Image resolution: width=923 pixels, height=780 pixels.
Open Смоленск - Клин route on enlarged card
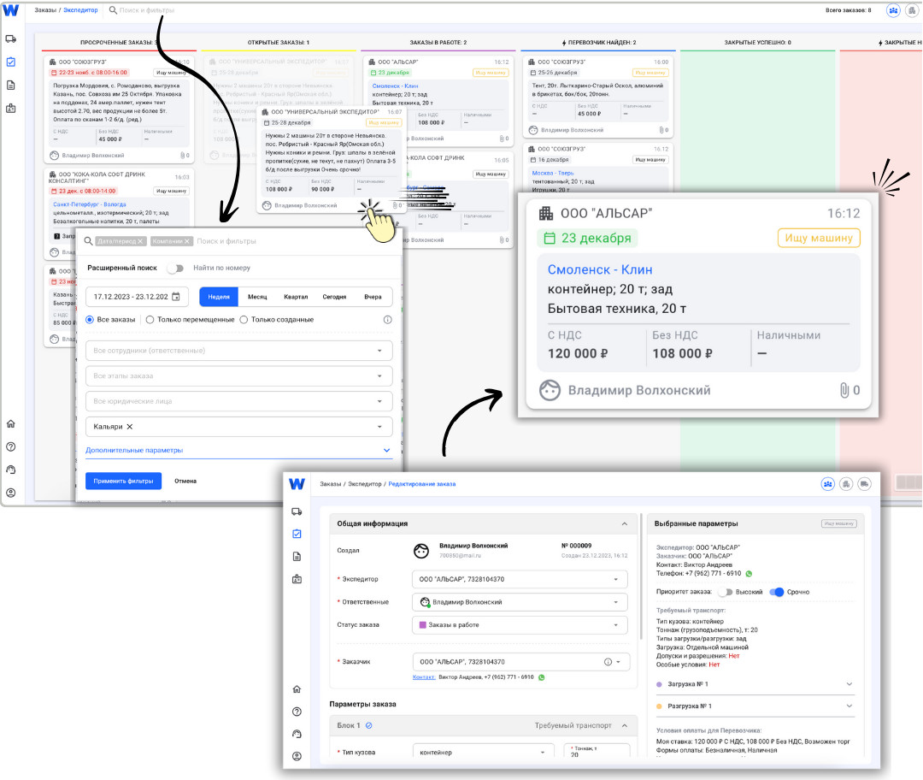[600, 269]
